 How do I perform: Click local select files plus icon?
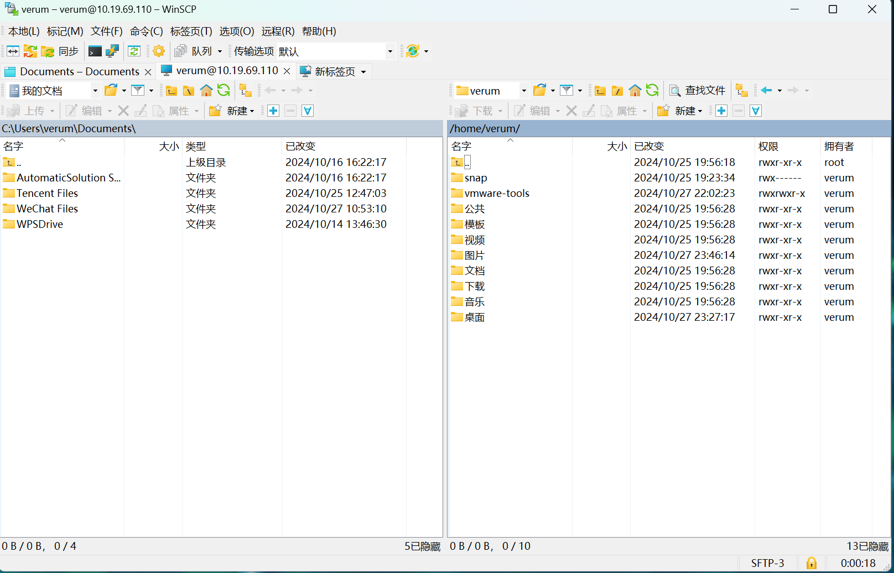(x=273, y=111)
